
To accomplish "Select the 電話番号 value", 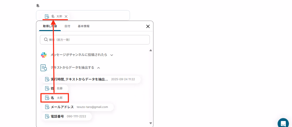I will click(x=67, y=116).
